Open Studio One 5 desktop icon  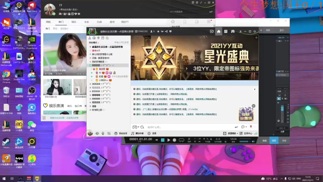coord(19,76)
